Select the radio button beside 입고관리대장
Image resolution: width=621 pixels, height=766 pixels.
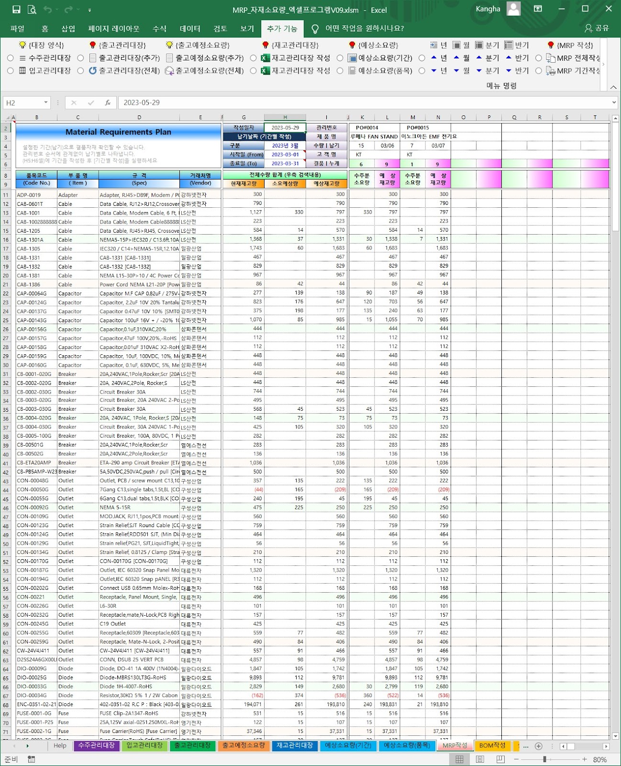click(11, 70)
